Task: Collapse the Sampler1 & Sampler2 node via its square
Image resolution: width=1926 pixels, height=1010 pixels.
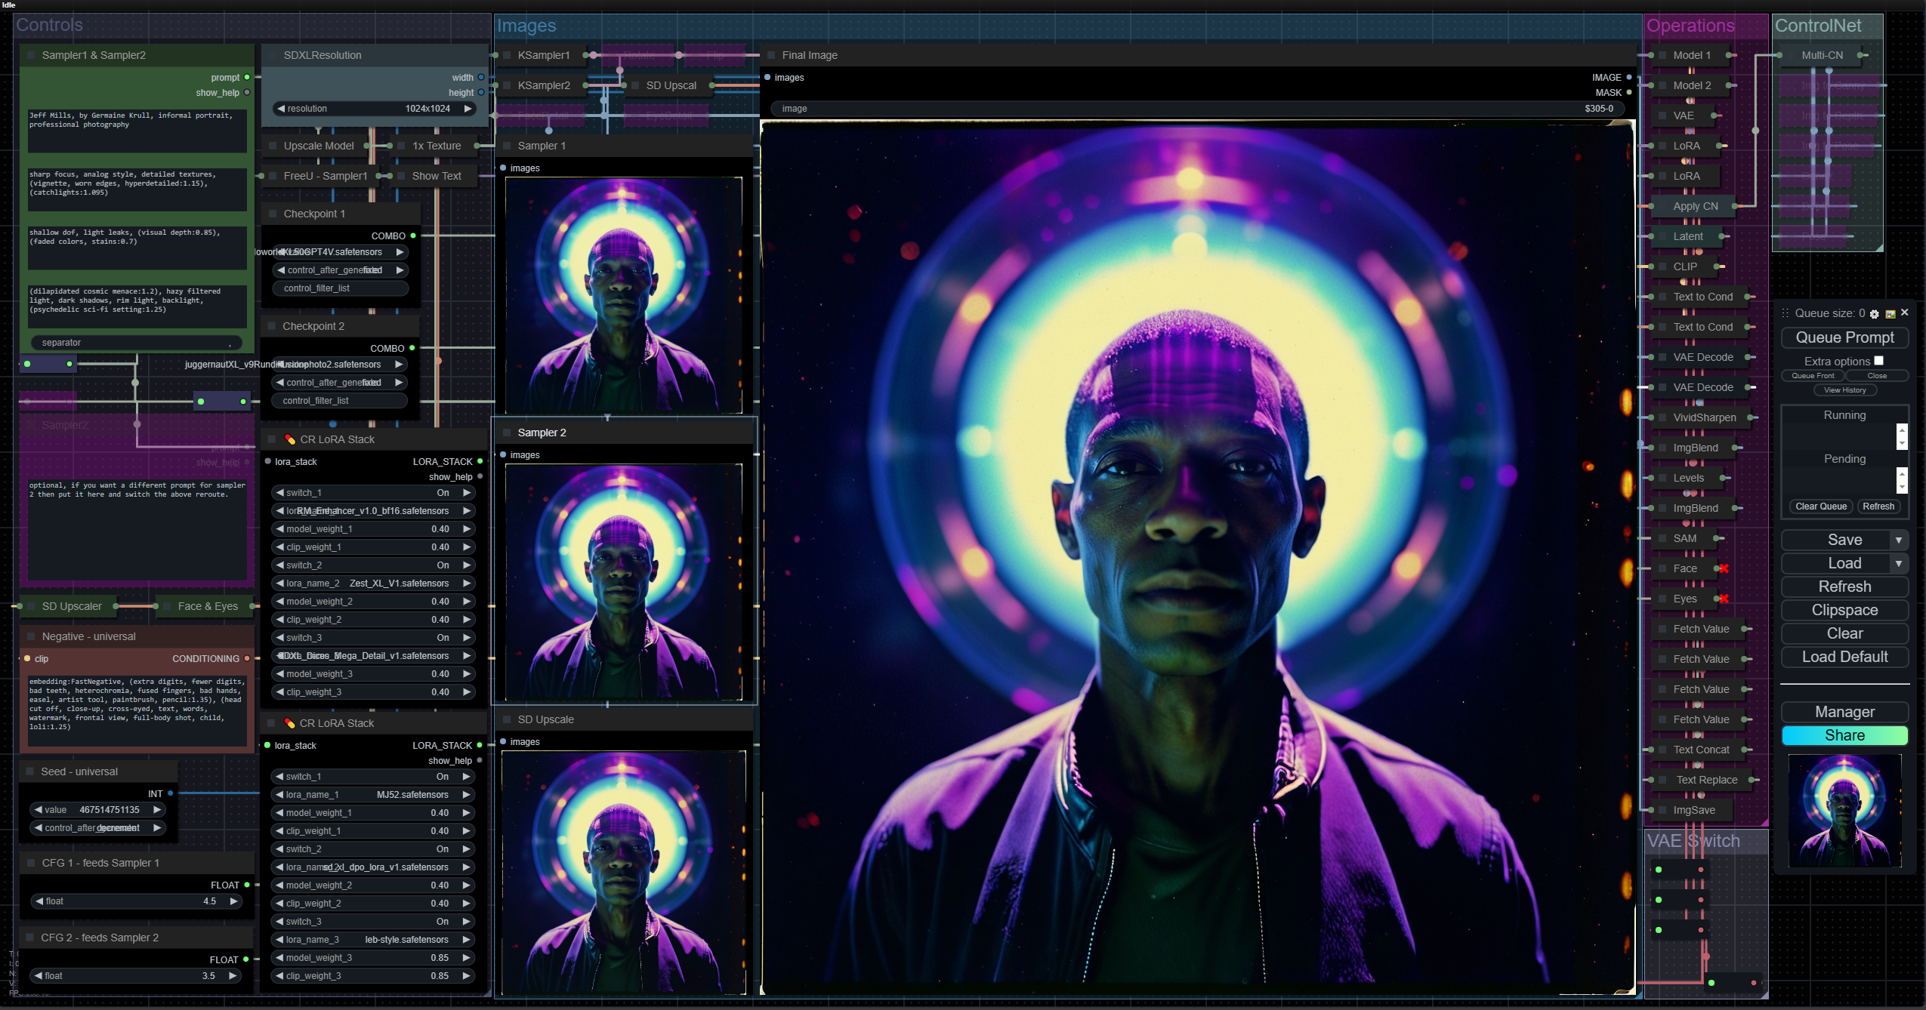Action: tap(31, 55)
